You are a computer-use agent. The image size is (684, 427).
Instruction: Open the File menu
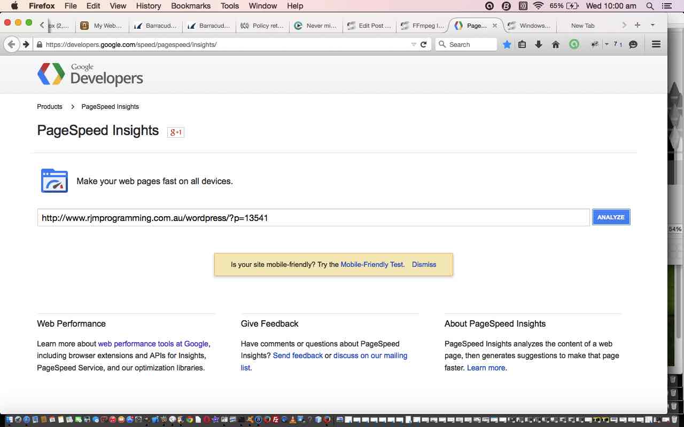(x=71, y=6)
